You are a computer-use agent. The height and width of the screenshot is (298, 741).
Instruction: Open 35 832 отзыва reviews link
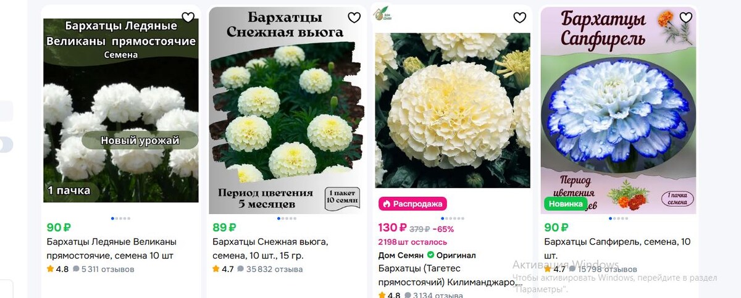tap(274, 269)
